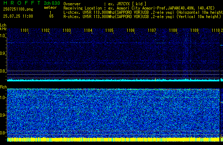
Task: Click the Lch 1.0 frequency tick label
Action: (x=3, y=36)
